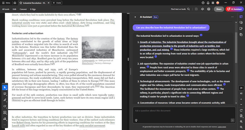Open the Sign signature tool
245x130 pixels.
5,118
